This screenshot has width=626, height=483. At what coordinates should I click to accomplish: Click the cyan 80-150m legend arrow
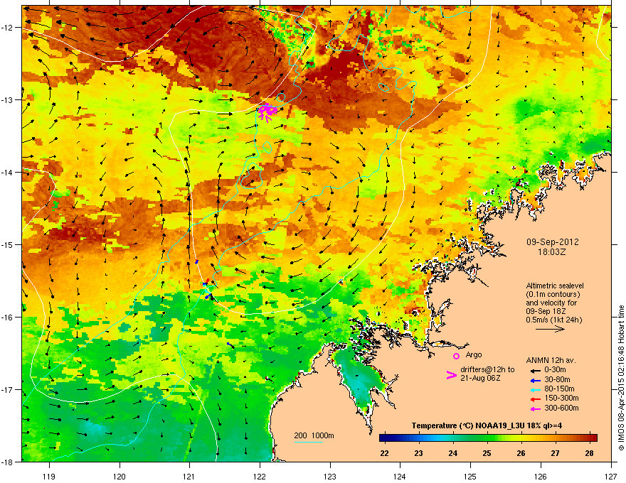click(534, 390)
